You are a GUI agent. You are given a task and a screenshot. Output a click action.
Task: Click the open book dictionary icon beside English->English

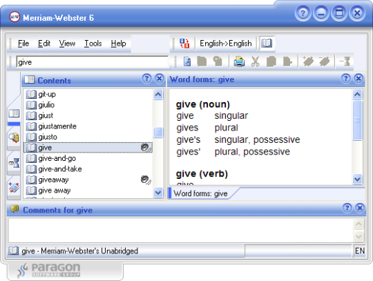[267, 43]
